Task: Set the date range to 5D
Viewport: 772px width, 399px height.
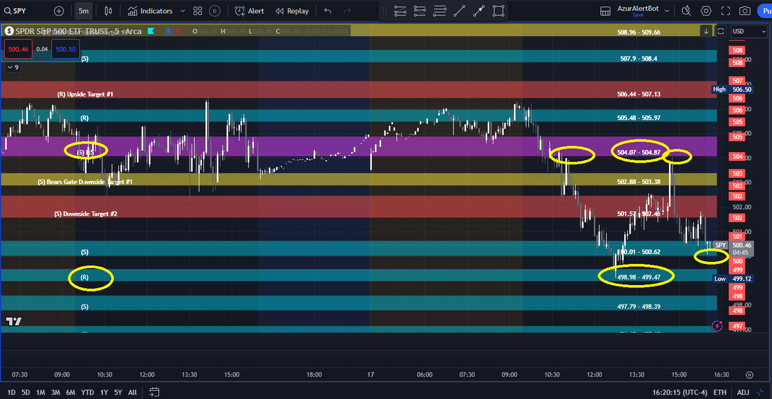Action: (26, 392)
